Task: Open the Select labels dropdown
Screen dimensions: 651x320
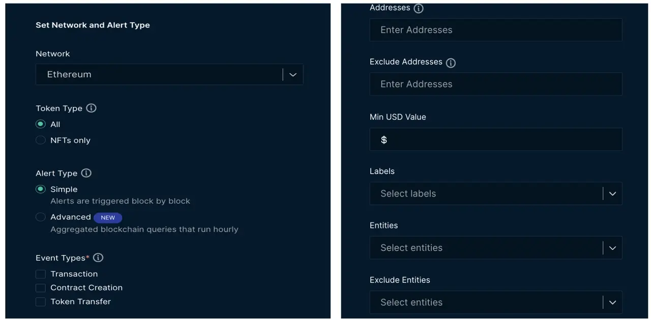Action: (496, 194)
